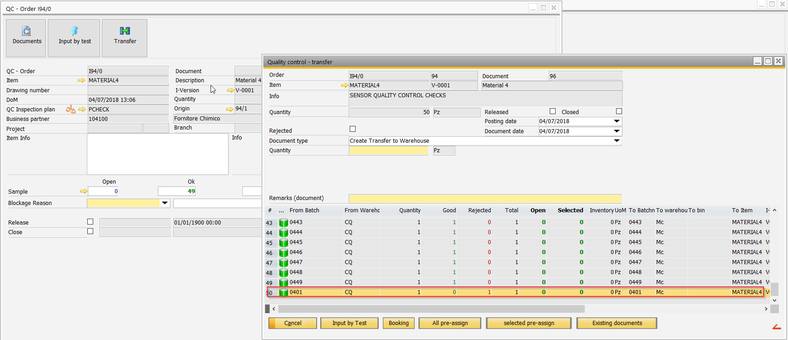788x340 pixels.
Task: Click the batch icon on row 49
Action: (x=284, y=283)
